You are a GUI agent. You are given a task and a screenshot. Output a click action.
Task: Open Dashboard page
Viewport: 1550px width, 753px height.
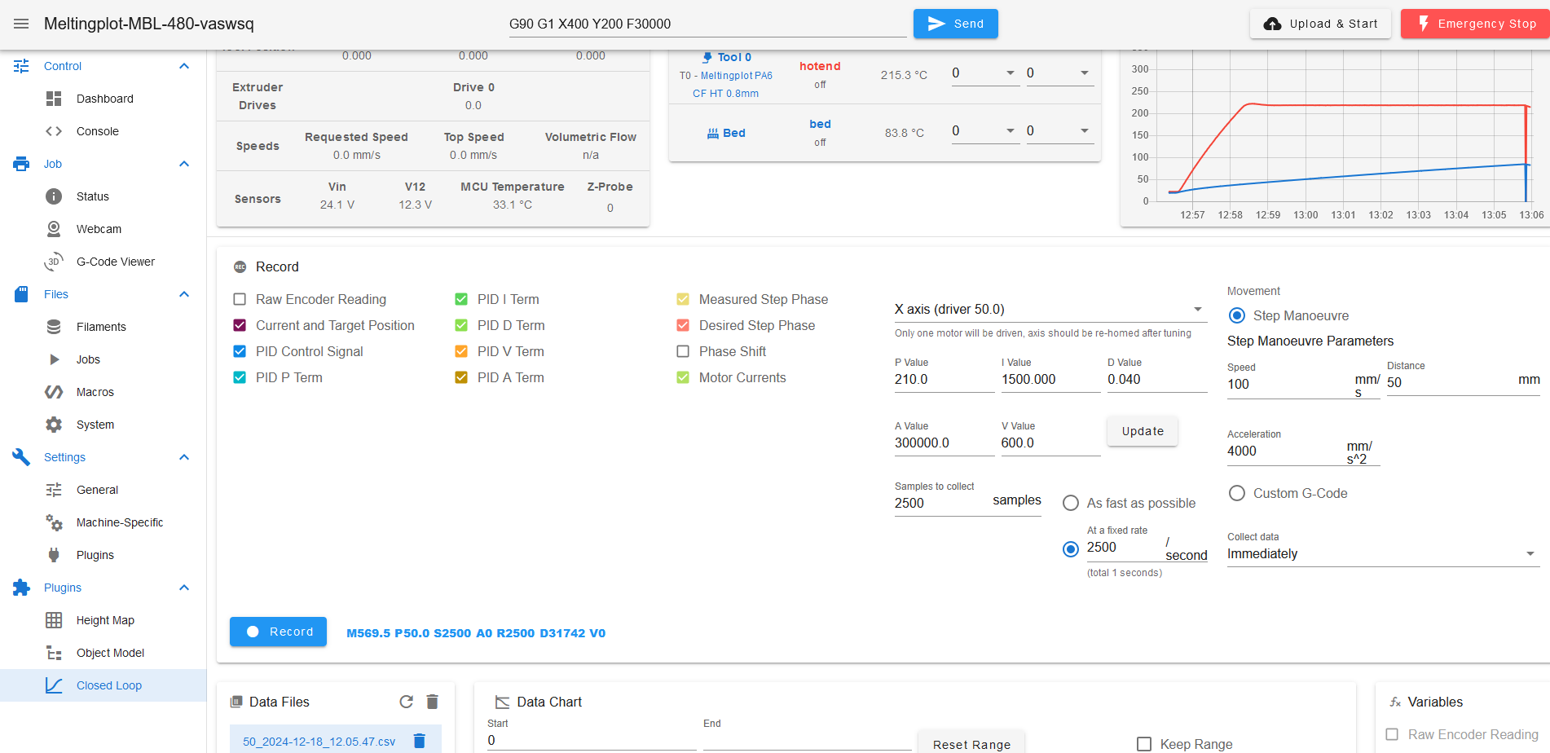[105, 99]
